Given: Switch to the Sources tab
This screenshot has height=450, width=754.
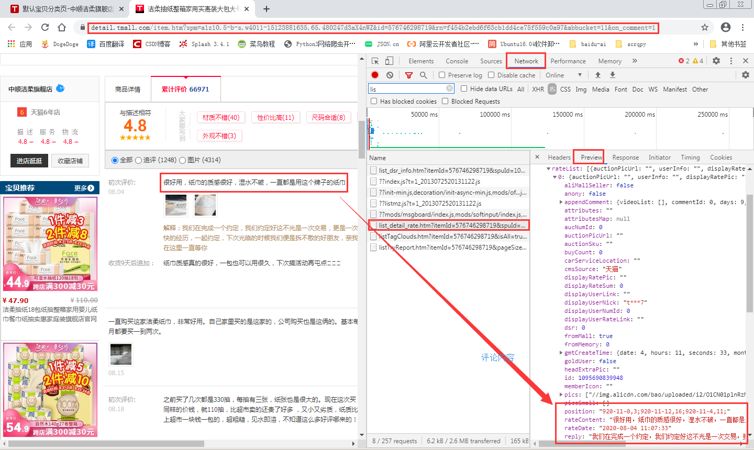Looking at the screenshot, I should coord(491,61).
